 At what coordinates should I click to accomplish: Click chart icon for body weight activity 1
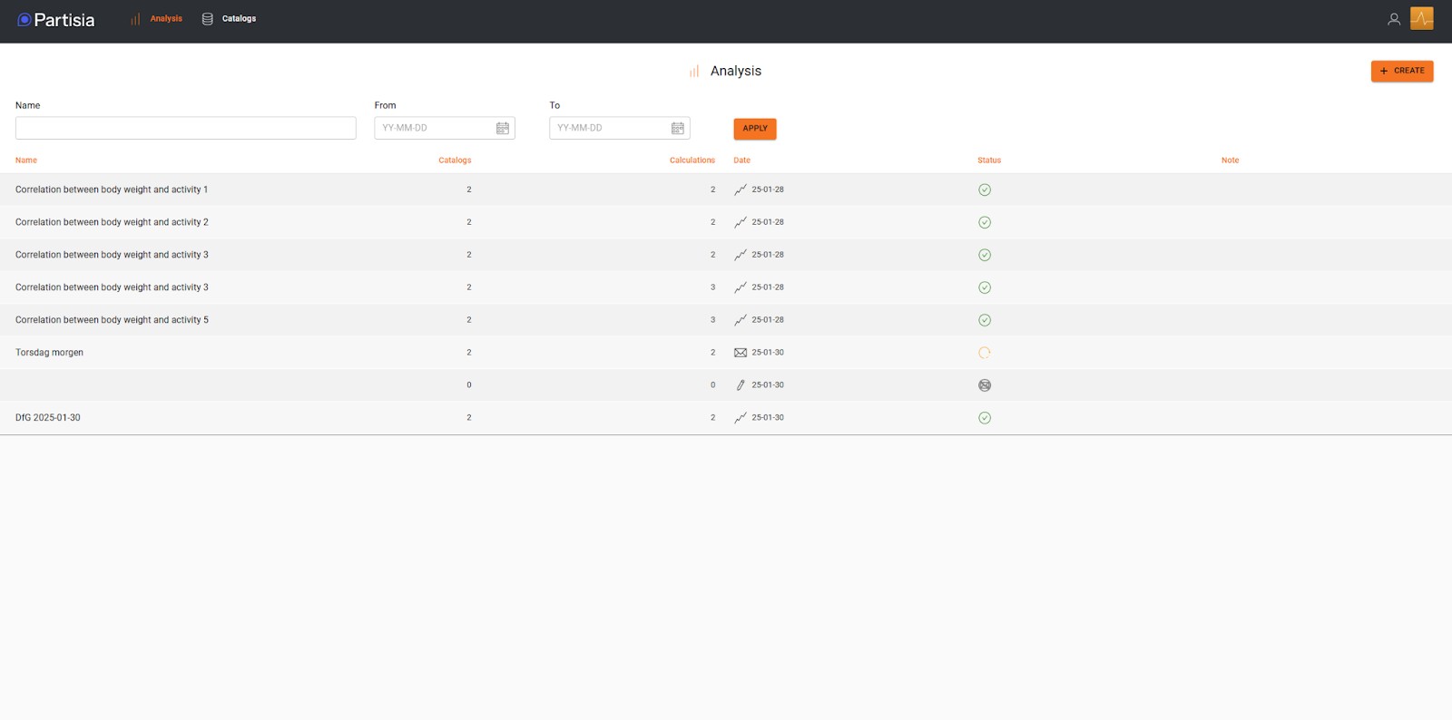[741, 190]
